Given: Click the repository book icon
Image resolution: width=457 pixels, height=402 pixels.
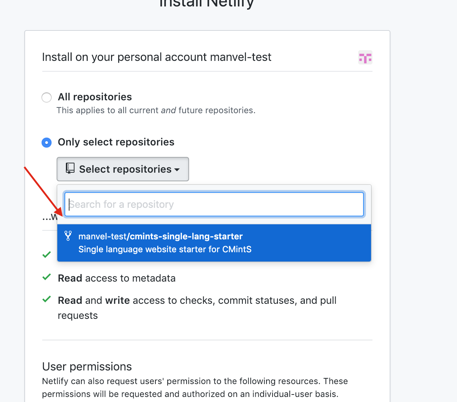Looking at the screenshot, I should click(70, 169).
